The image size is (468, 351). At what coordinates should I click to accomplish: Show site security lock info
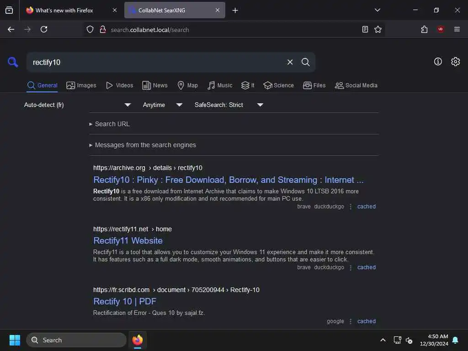[x=103, y=29]
